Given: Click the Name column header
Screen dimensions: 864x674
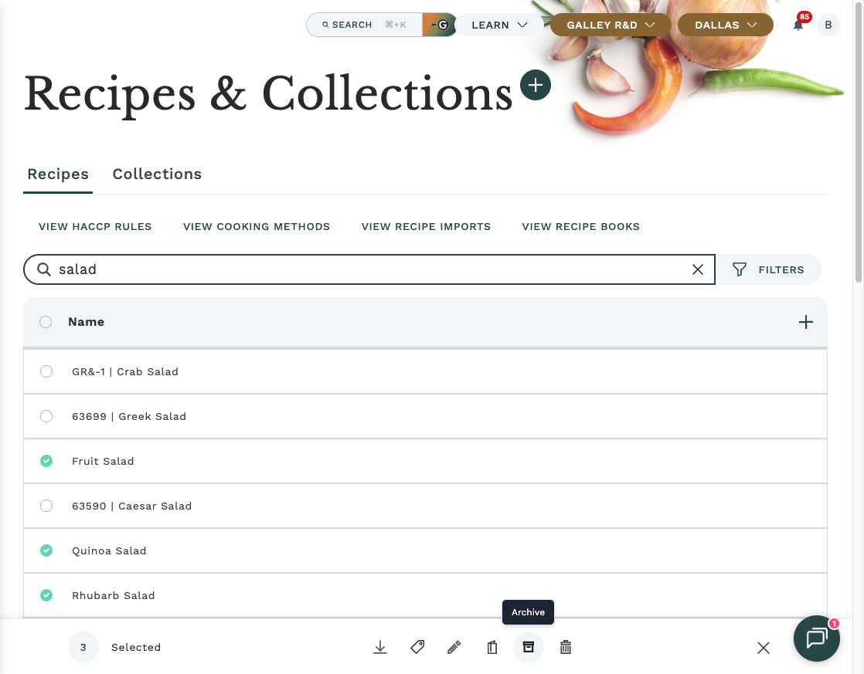Looking at the screenshot, I should coord(86,322).
